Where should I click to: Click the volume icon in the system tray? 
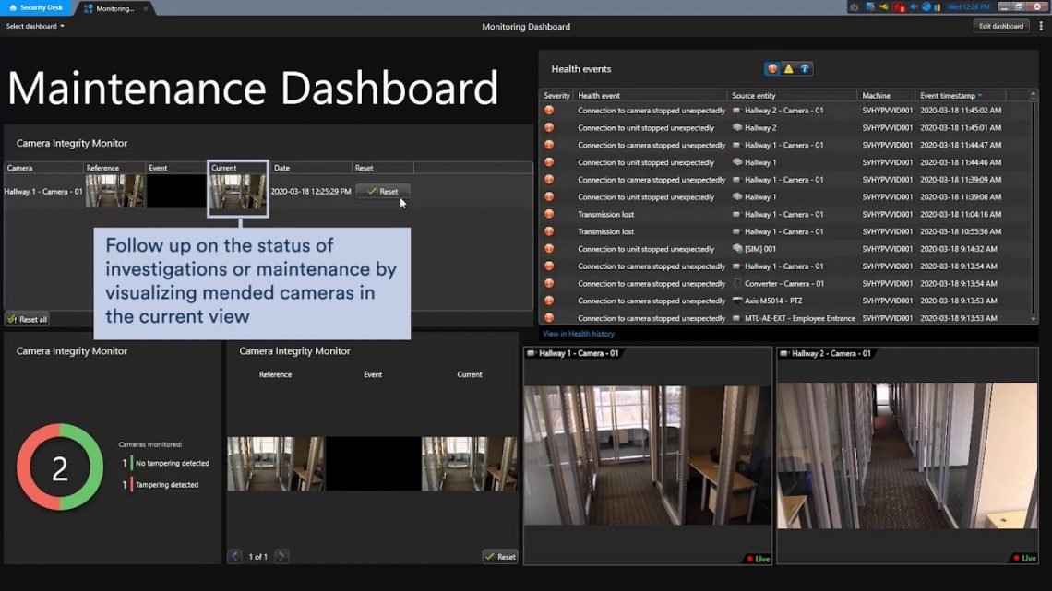pos(913,6)
